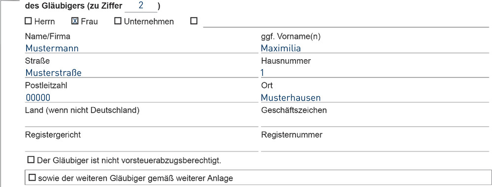Uncheck the Frau checkbox
This screenshot has width=492, height=187.
tap(75, 21)
